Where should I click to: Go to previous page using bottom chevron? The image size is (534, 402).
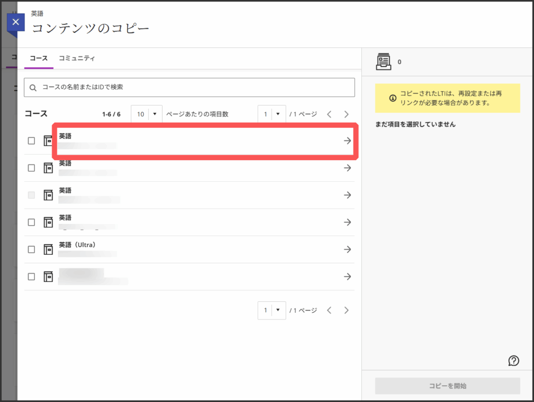pyautogui.click(x=329, y=310)
